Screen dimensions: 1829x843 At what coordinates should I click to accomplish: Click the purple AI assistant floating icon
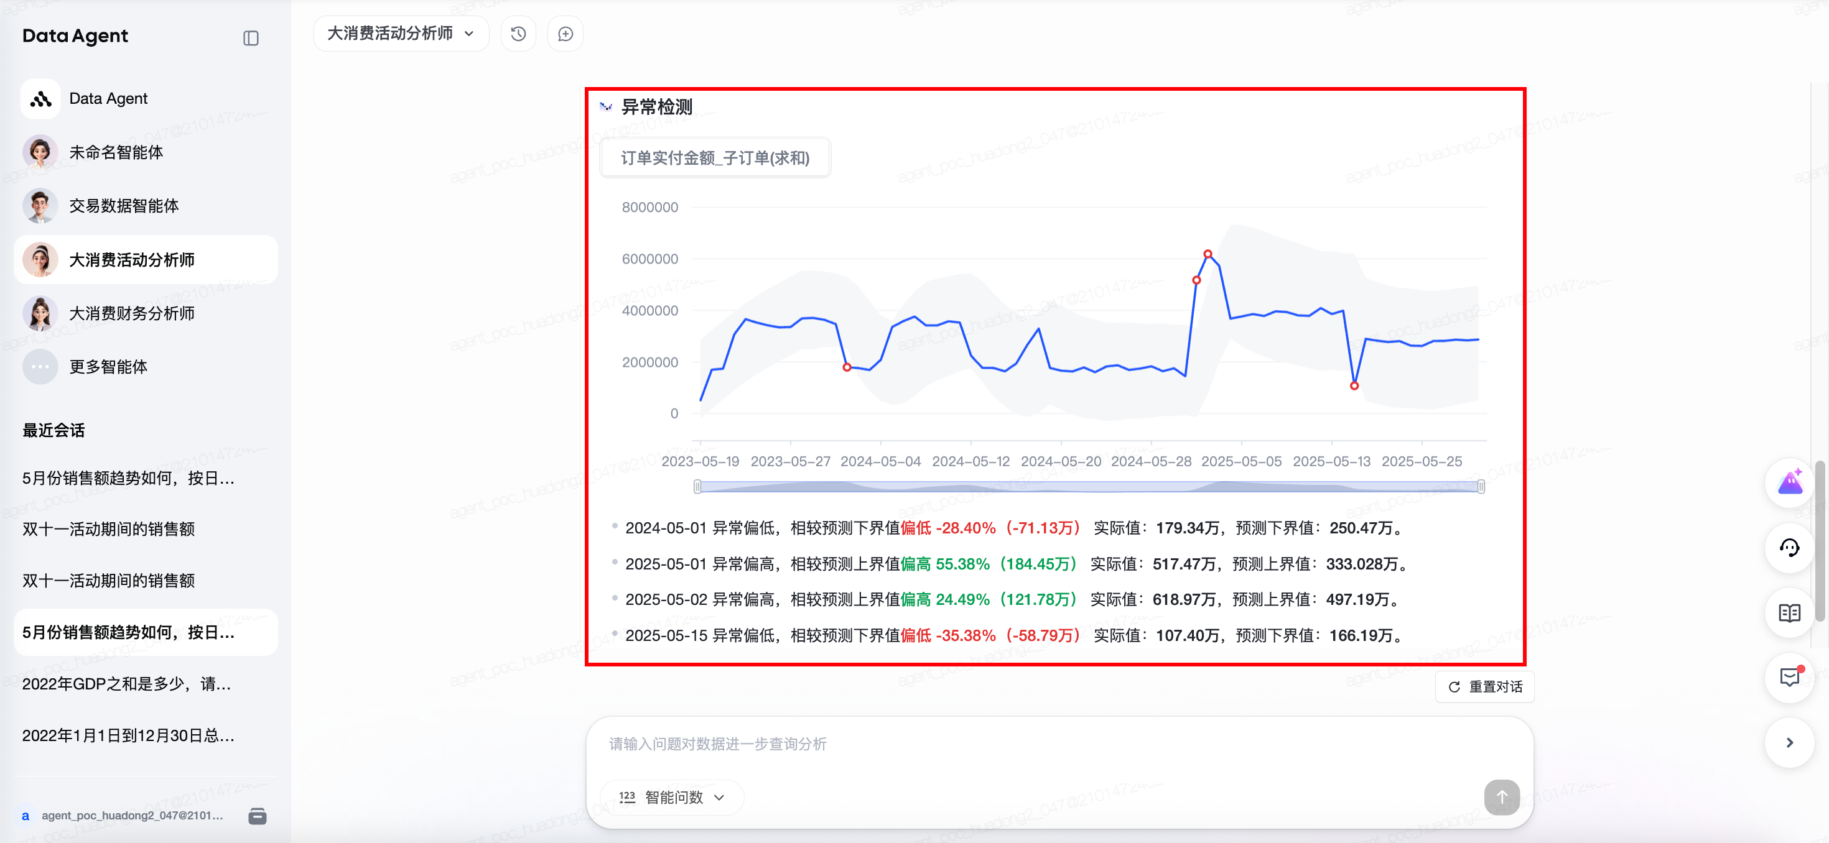[1789, 483]
